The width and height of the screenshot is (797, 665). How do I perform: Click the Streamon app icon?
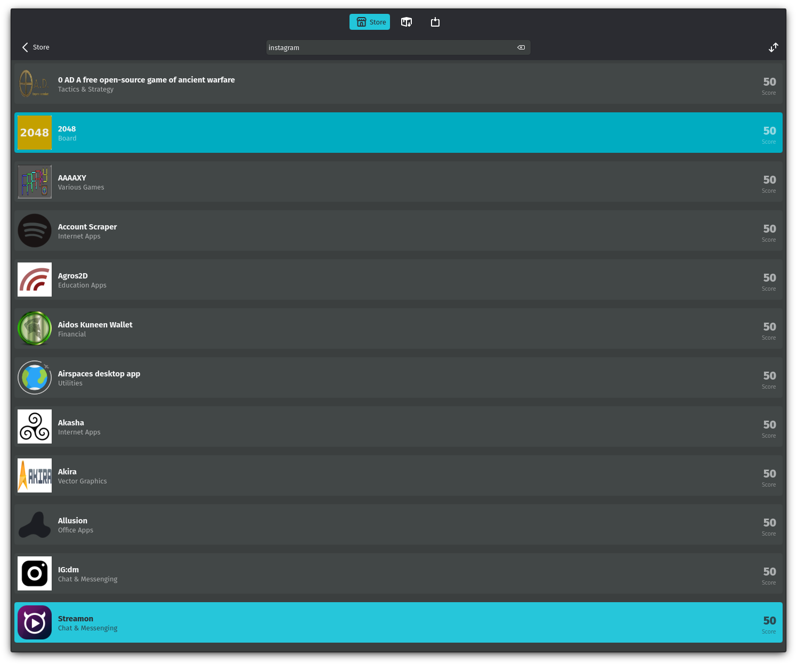[x=34, y=622]
